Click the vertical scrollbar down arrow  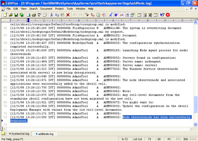(x=195, y=124)
